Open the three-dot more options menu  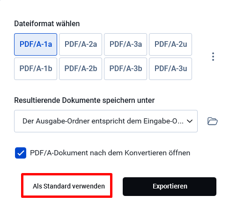213,57
